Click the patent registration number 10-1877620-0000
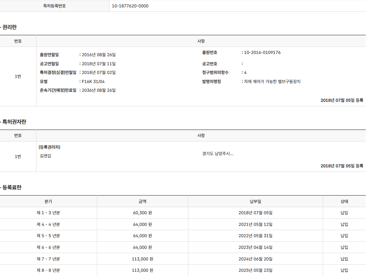This screenshot has height=276, width=366. tap(130, 6)
